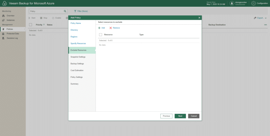Image resolution: width=270 pixels, height=136 pixels.
Task: Open Filter (None) link
Action: pyautogui.click(x=82, y=11)
